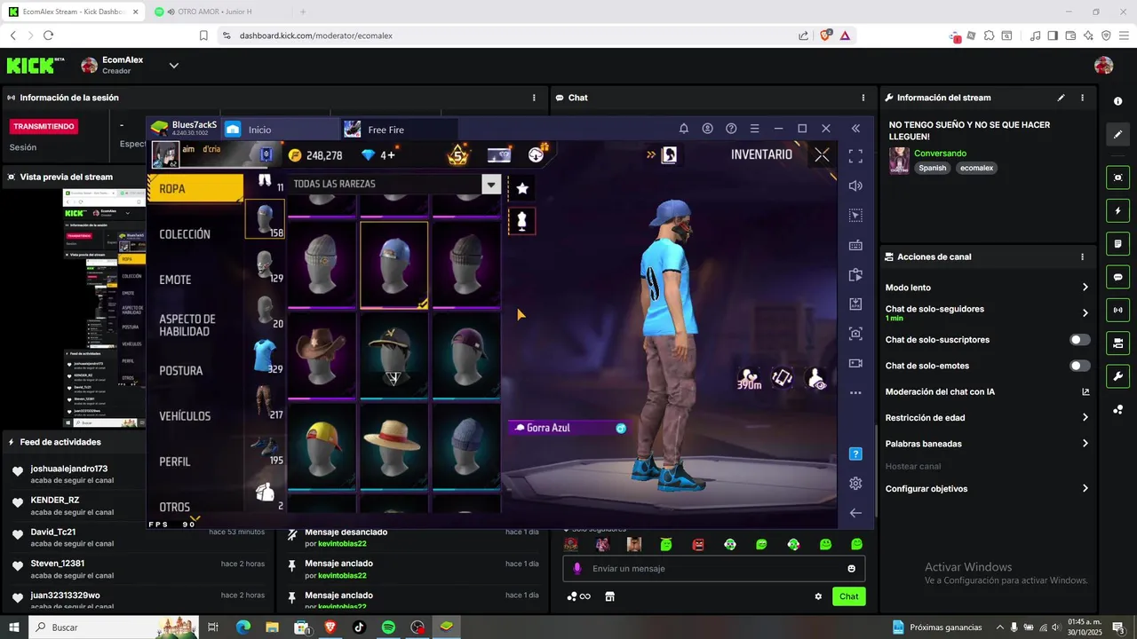Click BlueStacks install APK icon
1137x639 pixels.
coord(855,304)
